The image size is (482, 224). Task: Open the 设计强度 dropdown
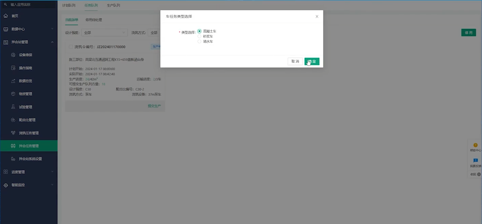(104, 33)
